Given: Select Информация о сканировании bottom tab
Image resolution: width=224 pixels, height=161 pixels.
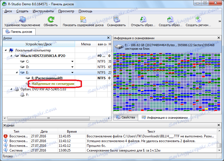Looking at the screenshot, I should coord(165,118).
